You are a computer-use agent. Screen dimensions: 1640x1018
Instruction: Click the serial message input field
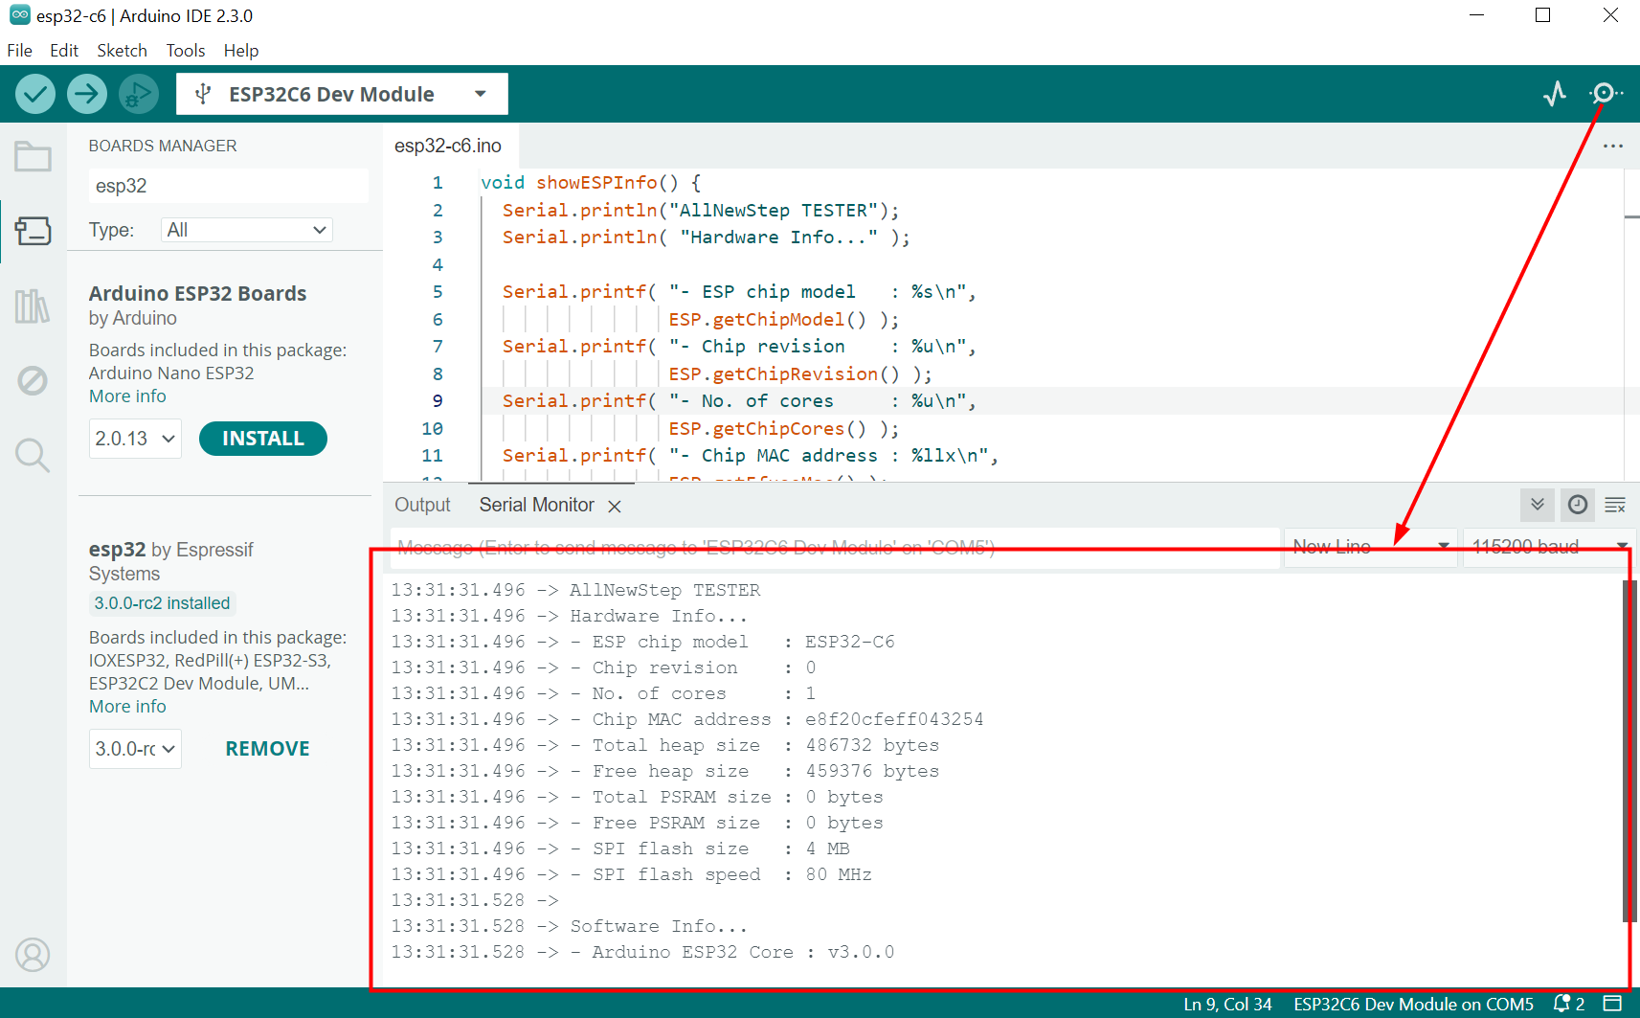pos(835,547)
